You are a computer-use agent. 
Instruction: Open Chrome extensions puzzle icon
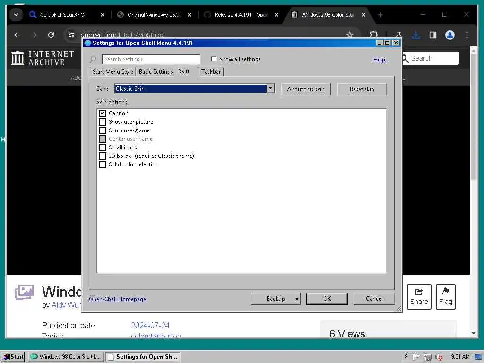[x=374, y=35]
